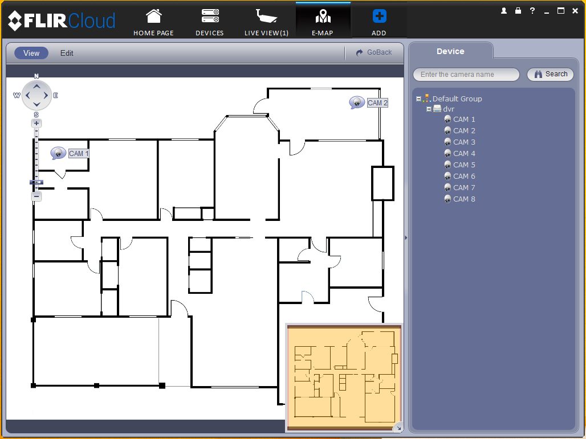
Task: Open help with the question mark icon
Action: [532, 10]
